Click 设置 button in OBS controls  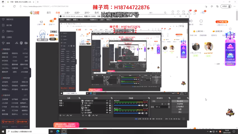pyautogui.click(x=180, y=109)
